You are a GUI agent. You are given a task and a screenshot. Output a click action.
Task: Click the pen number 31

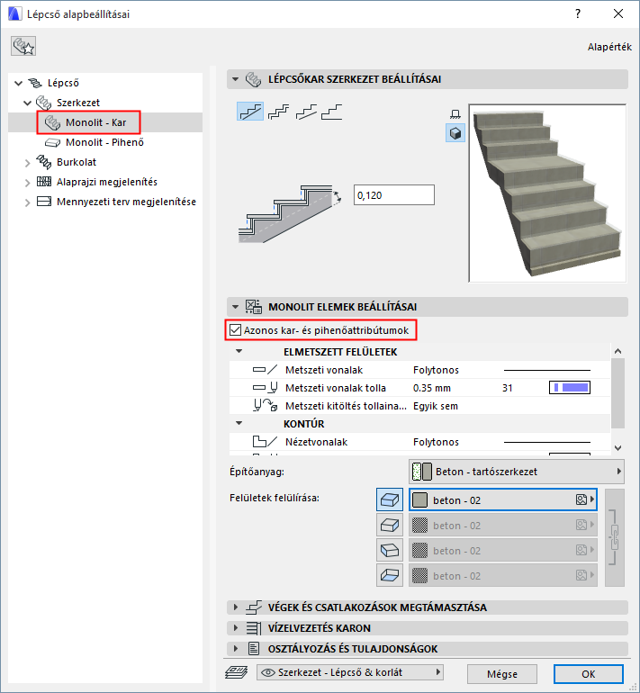tap(508, 388)
